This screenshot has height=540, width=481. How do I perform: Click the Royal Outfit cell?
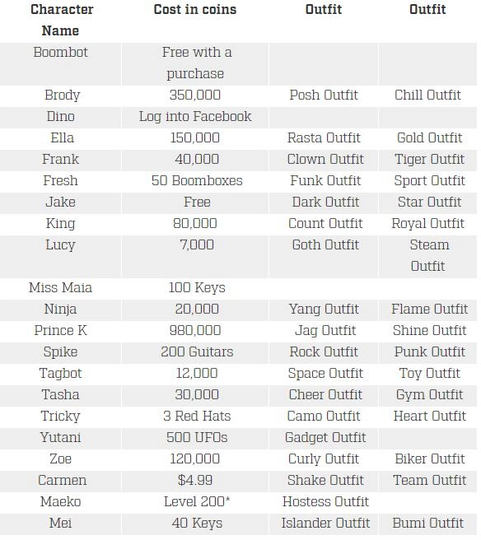coord(427,224)
